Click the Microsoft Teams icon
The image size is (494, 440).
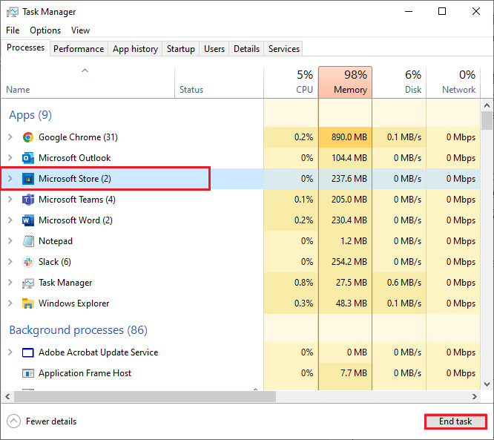(x=28, y=200)
